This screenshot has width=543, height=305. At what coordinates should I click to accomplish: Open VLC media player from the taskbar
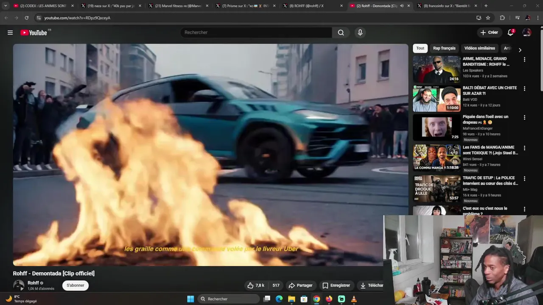click(x=354, y=299)
